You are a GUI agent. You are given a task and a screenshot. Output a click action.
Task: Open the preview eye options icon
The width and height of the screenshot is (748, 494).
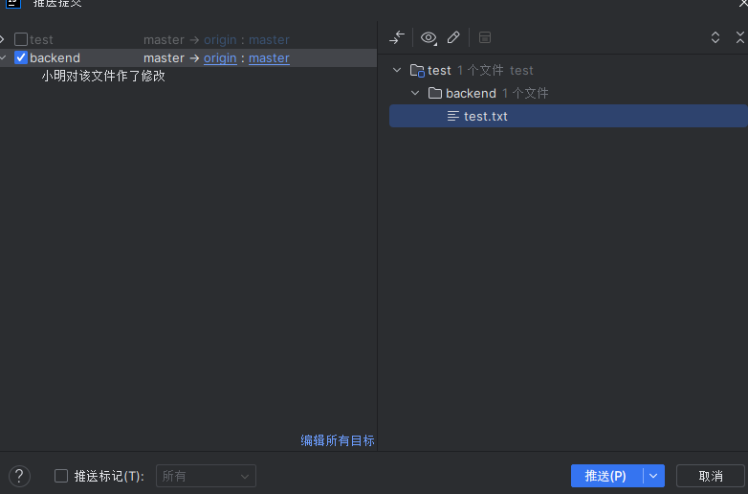pos(429,37)
